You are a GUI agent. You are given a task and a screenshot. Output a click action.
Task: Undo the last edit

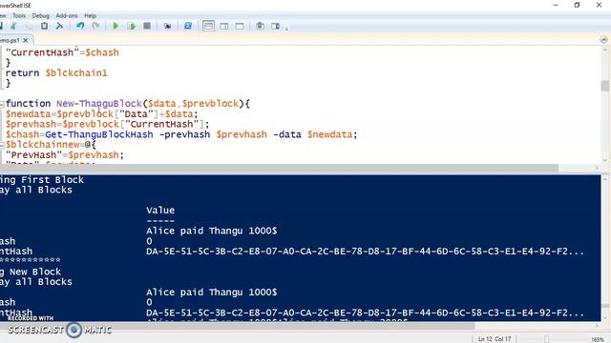[x=80, y=26]
